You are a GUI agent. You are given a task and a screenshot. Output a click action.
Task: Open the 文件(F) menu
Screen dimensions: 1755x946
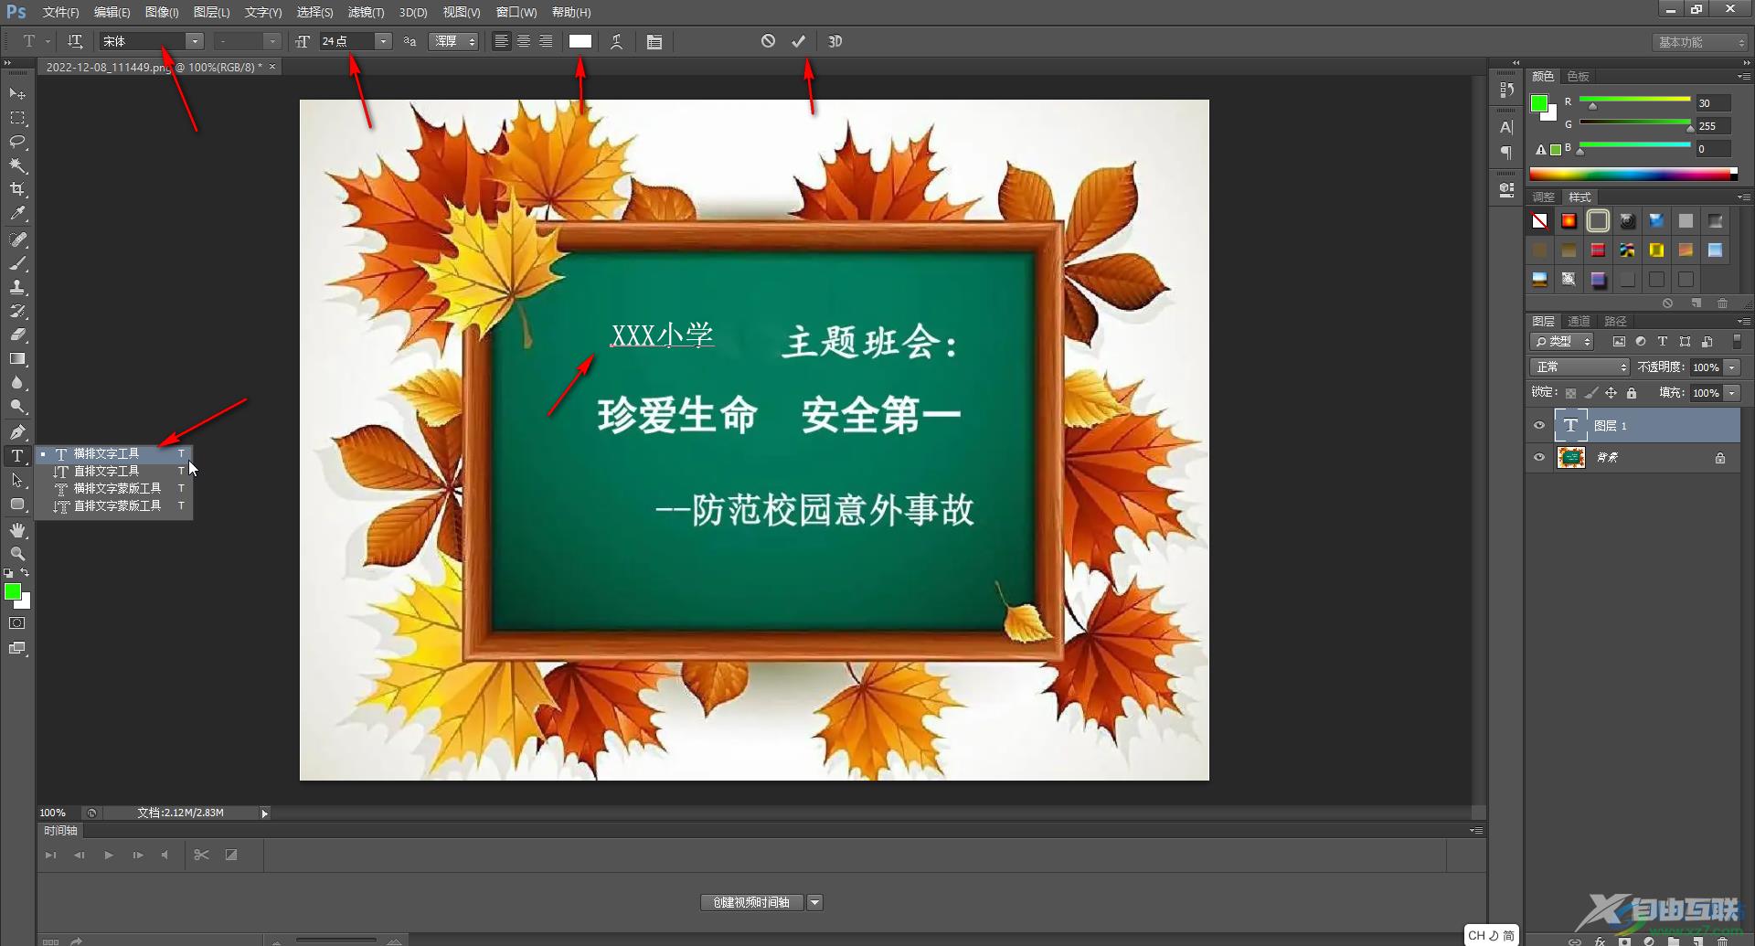pyautogui.click(x=60, y=12)
